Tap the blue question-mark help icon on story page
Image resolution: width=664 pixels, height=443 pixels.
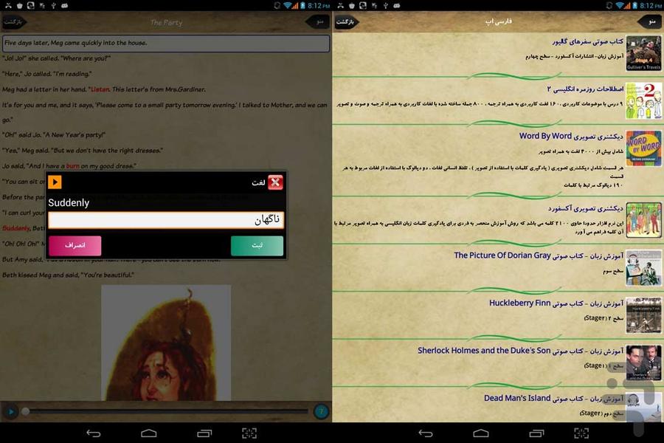click(322, 411)
